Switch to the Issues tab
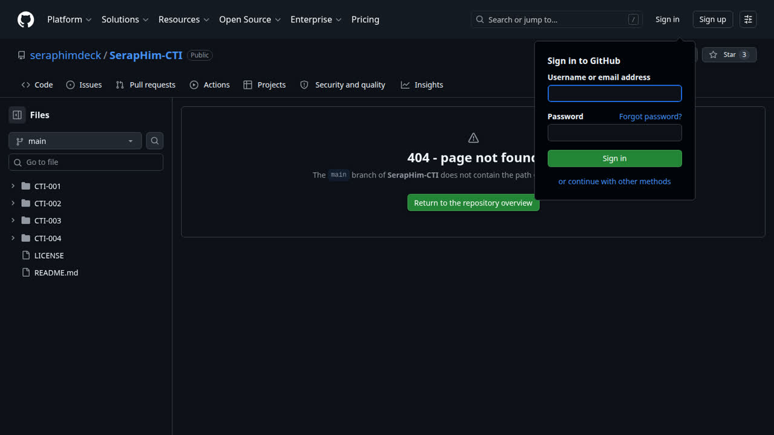 coord(84,85)
